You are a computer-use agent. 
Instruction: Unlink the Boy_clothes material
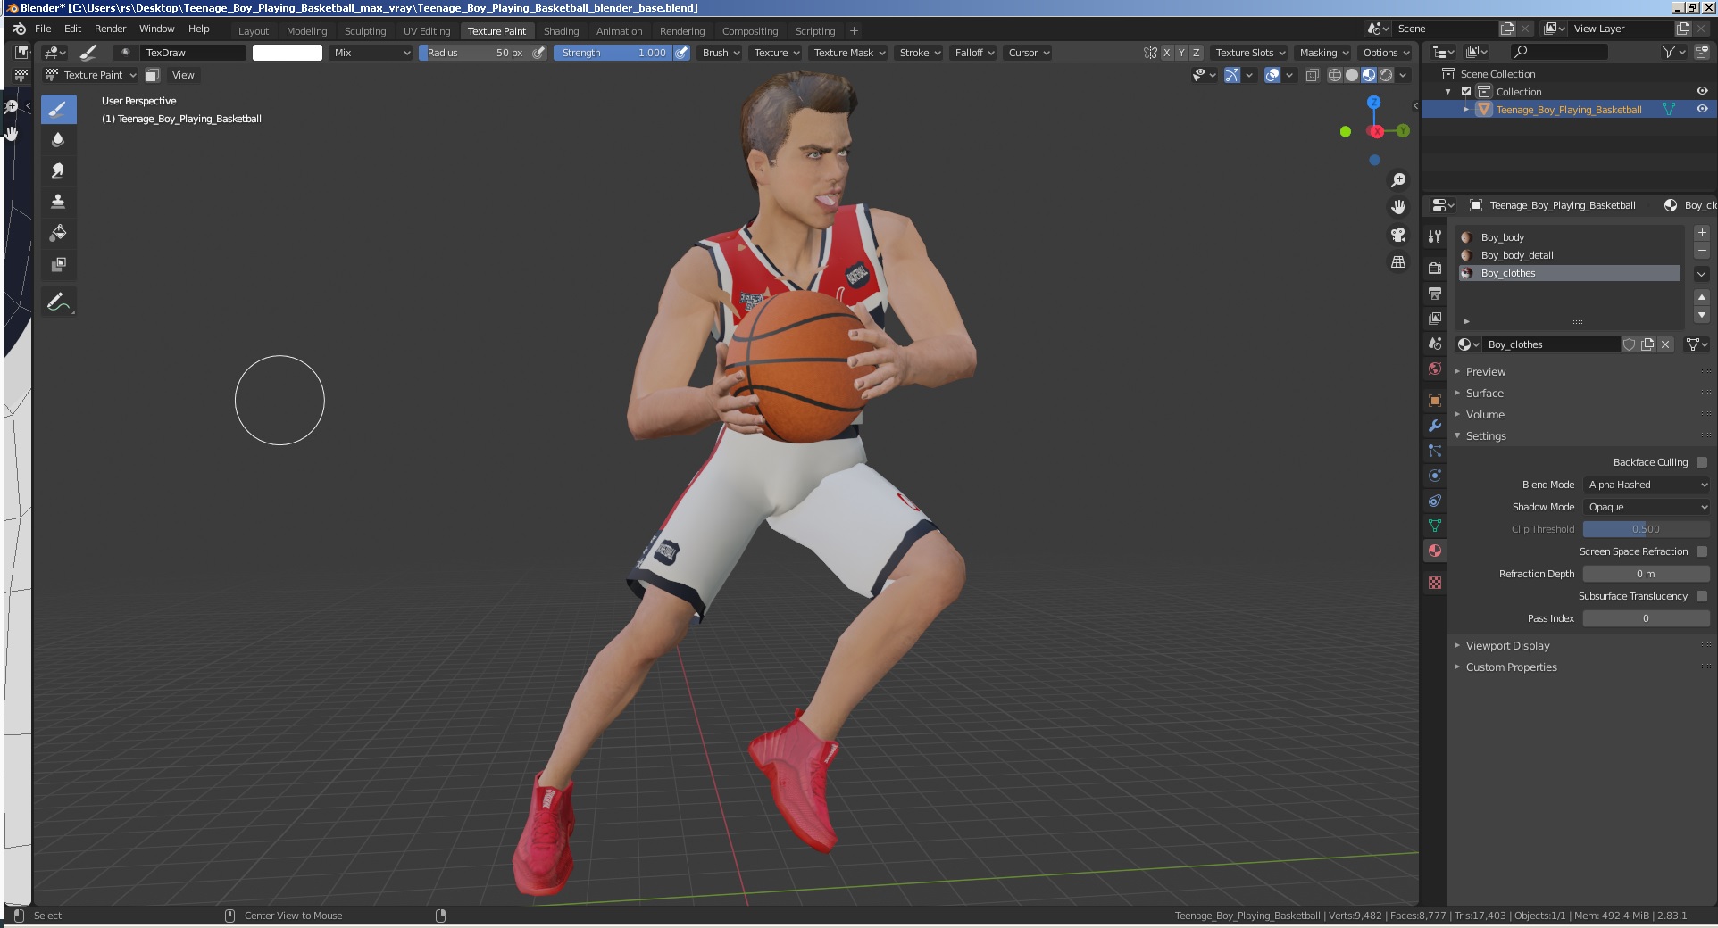1665,344
